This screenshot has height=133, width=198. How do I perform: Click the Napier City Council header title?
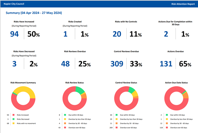point(14,4)
